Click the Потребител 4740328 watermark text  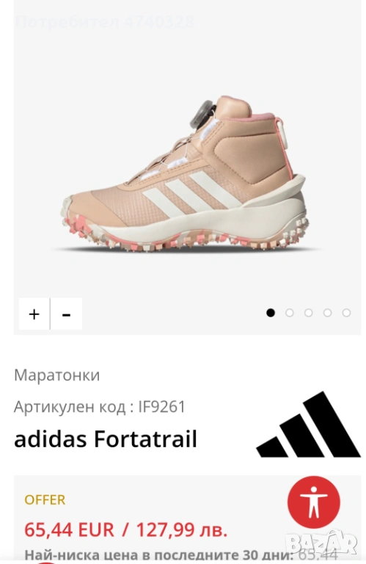click(105, 22)
